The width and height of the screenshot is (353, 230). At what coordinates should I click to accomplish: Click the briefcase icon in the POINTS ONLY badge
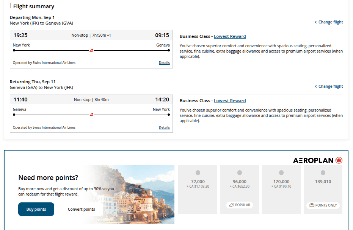pyautogui.click(x=312, y=205)
